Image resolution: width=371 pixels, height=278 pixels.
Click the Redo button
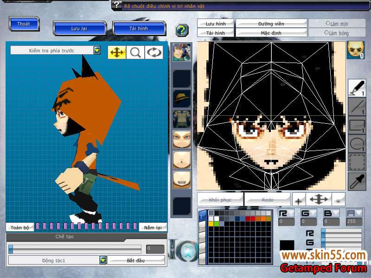[268, 200]
